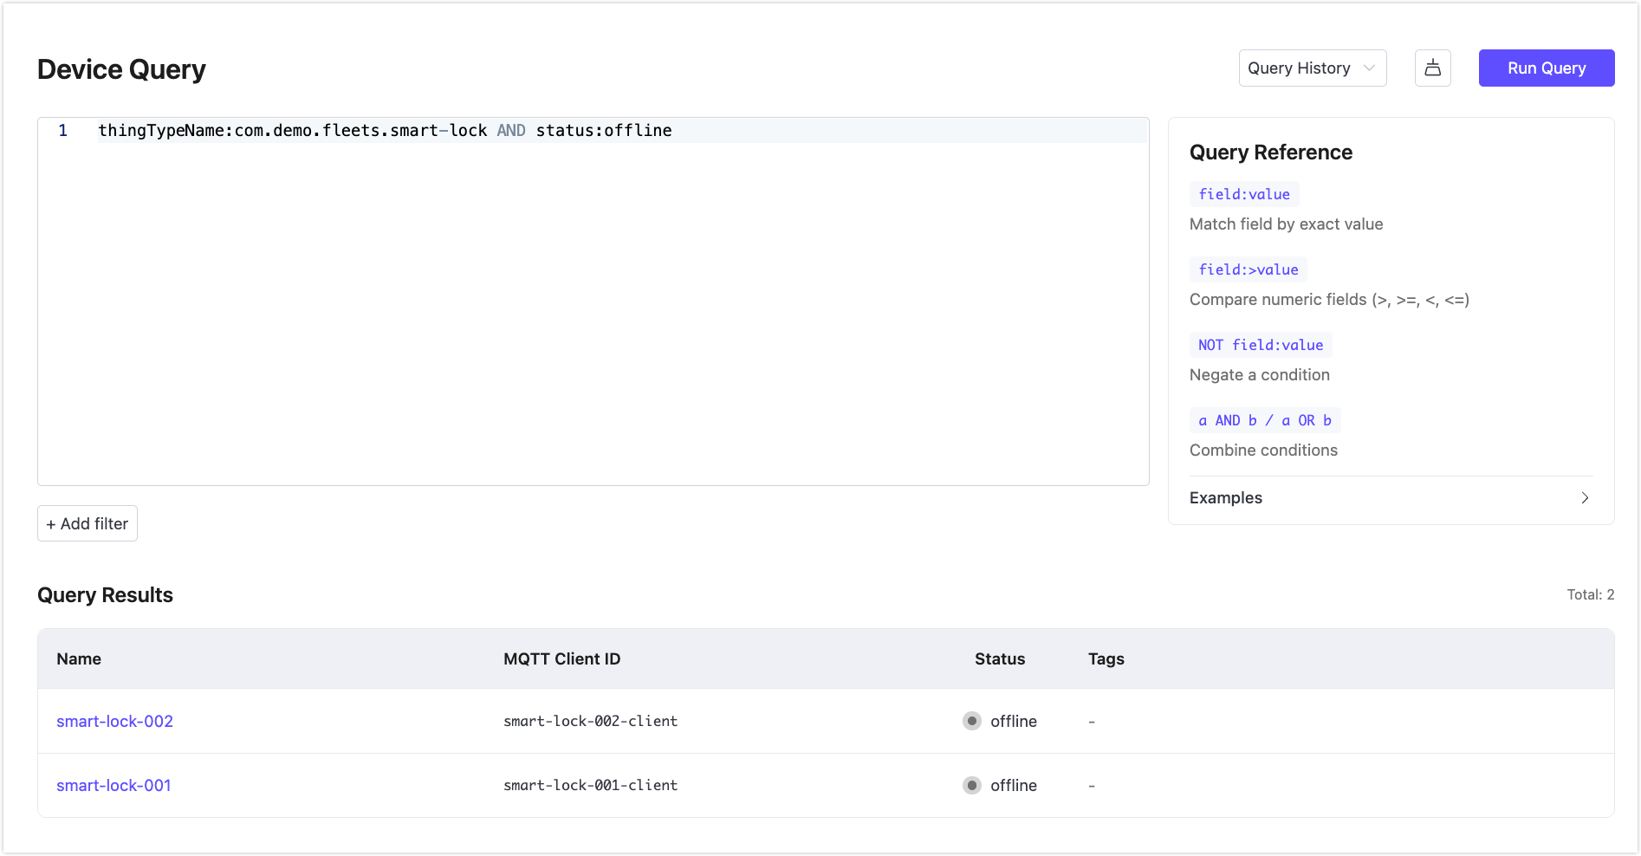Viewport: 1641px width, 856px height.
Task: Click the line number 1 gutter
Action: pos(62,130)
